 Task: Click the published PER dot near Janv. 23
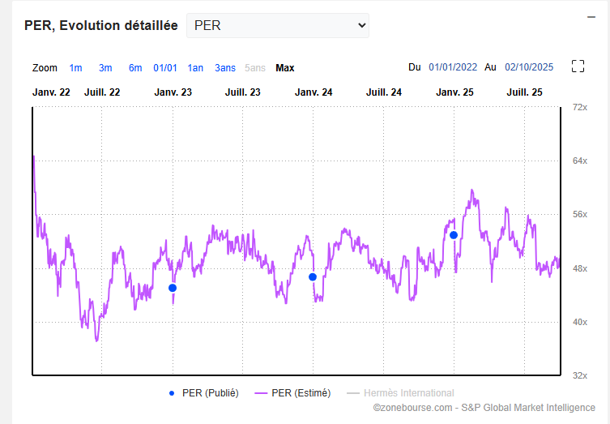click(x=173, y=288)
